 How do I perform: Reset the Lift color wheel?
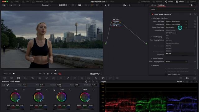tap(24, 90)
